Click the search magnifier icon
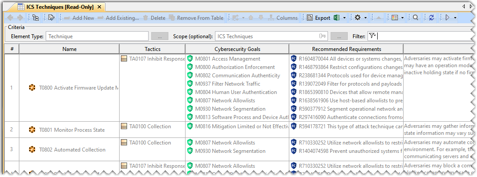477x177 pixels. tap(415, 18)
